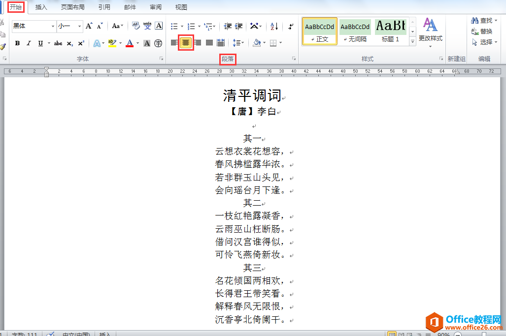The width and height of the screenshot is (506, 336).
Task: Apply the yellow text highlight color
Action: coord(112,43)
